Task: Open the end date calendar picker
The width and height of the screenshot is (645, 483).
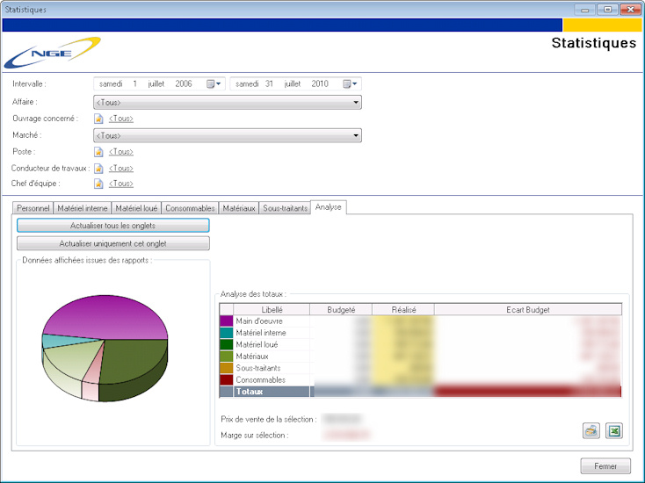Action: coord(350,84)
